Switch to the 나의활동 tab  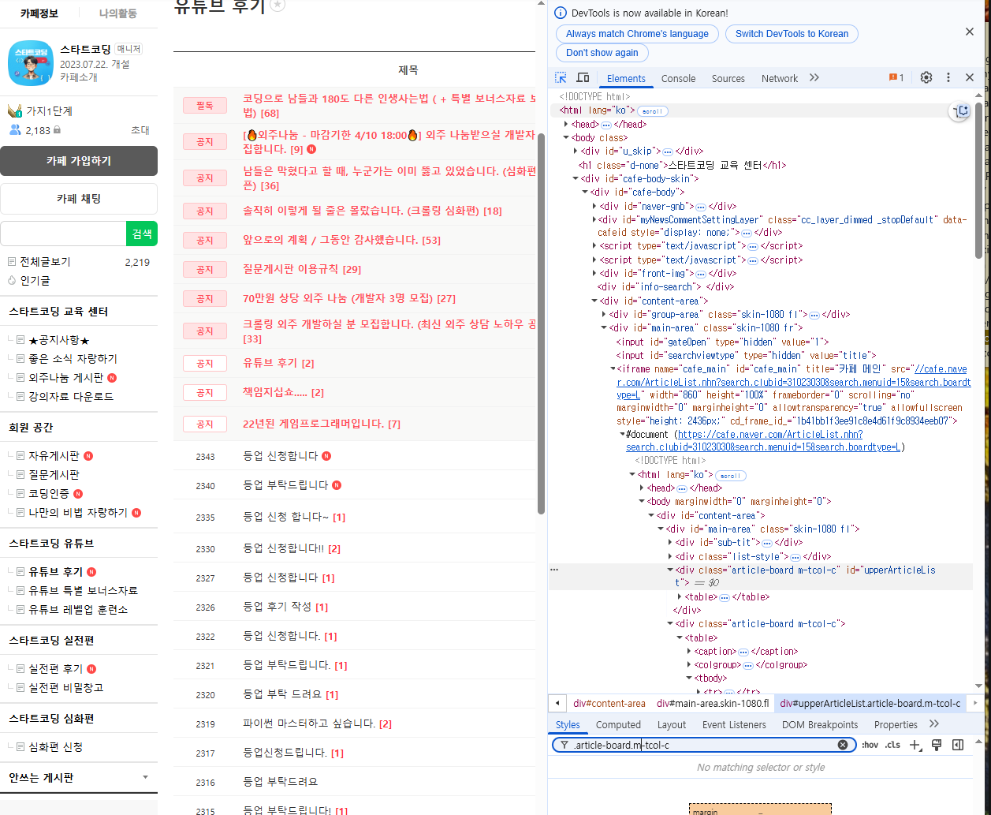[118, 13]
